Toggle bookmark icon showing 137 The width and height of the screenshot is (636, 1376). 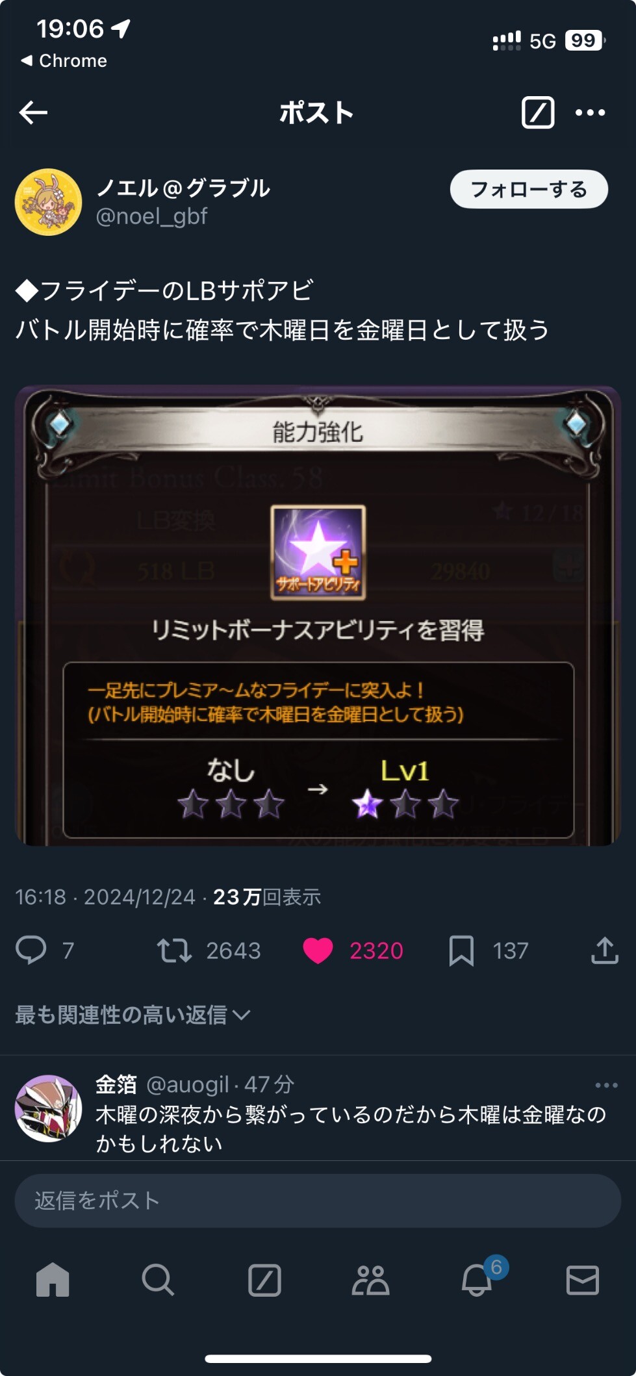461,950
